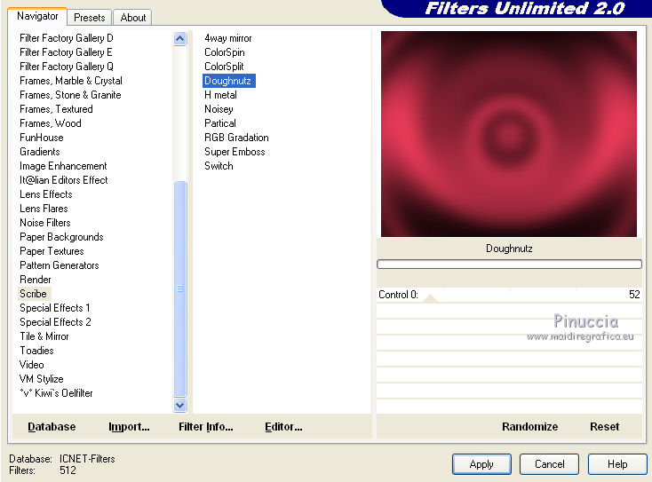Choose Frames, Marble & Crystal category

point(71,81)
